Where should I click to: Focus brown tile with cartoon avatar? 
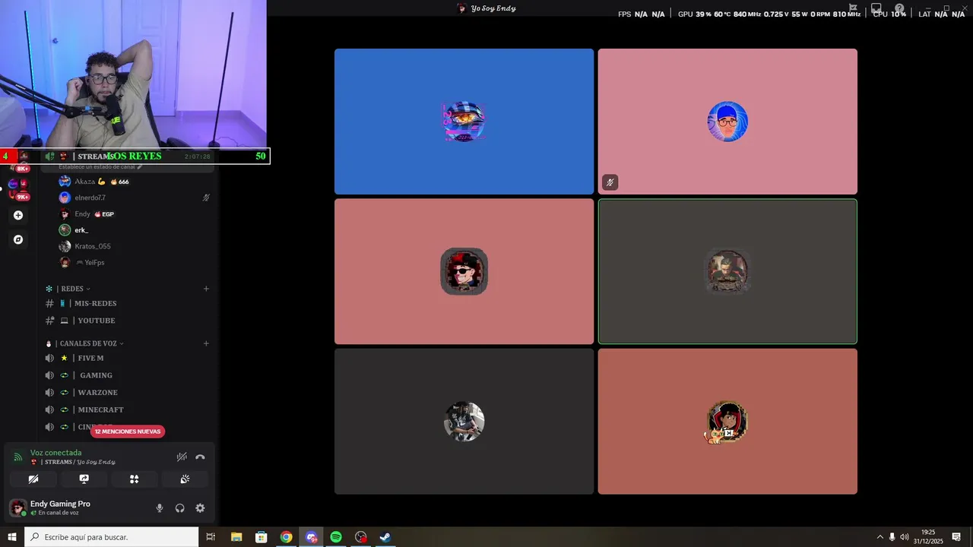point(727,421)
